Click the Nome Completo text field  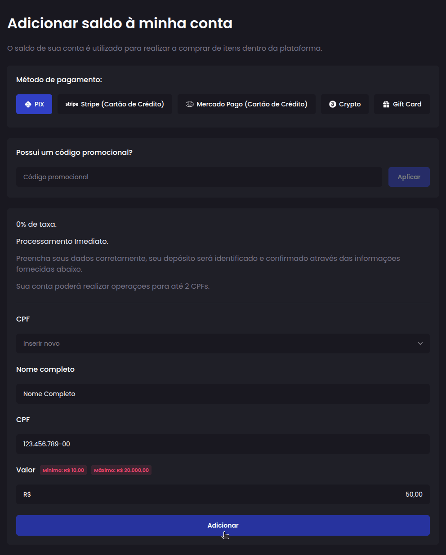click(x=223, y=394)
